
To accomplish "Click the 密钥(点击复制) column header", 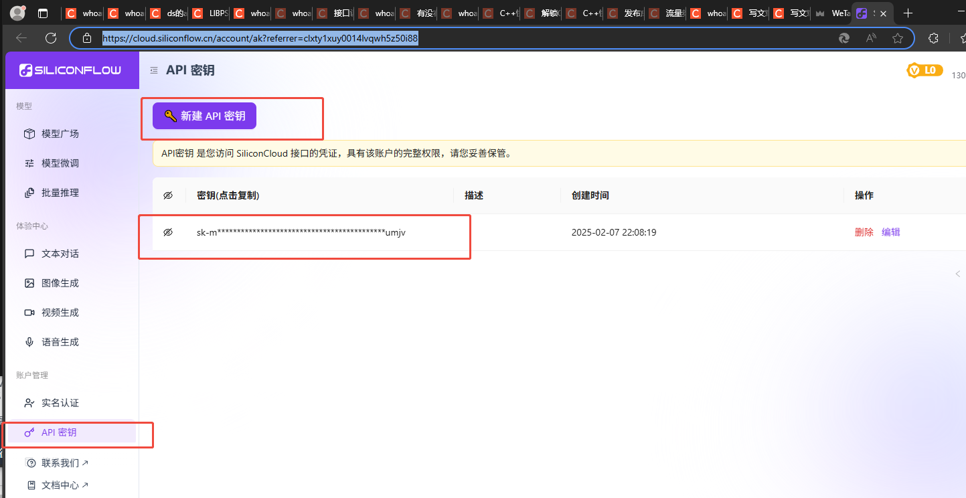I will tap(228, 195).
